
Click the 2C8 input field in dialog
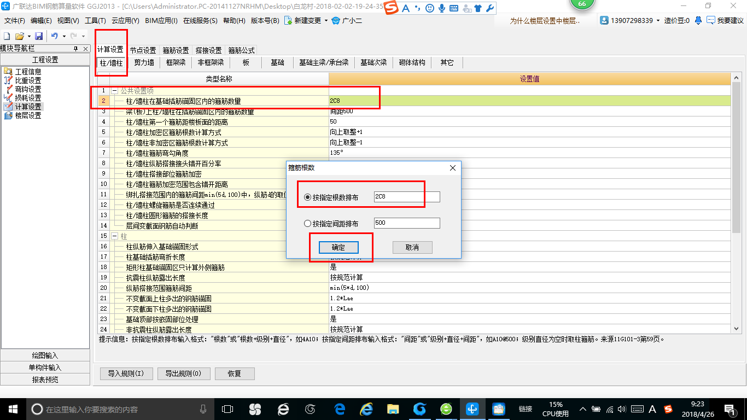point(407,197)
